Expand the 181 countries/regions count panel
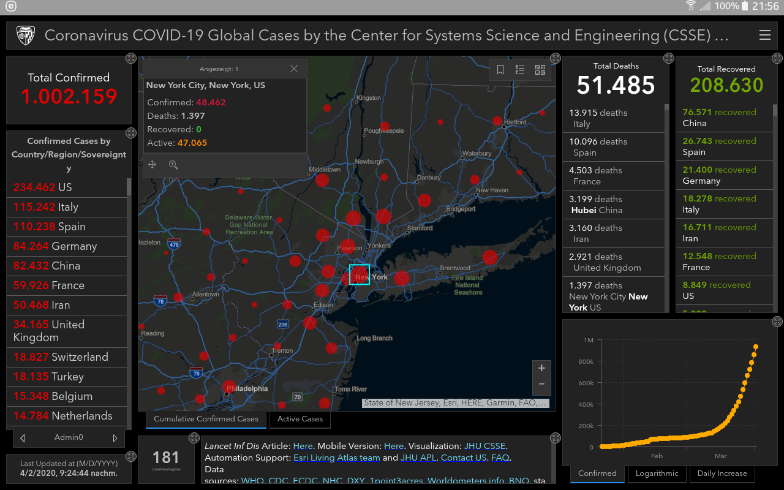This screenshot has height=490, width=784. [x=194, y=438]
